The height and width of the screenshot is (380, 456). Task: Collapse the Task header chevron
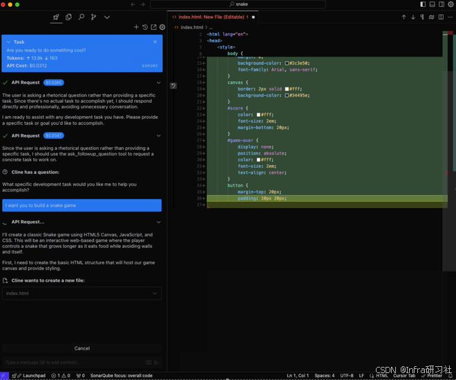[x=8, y=42]
